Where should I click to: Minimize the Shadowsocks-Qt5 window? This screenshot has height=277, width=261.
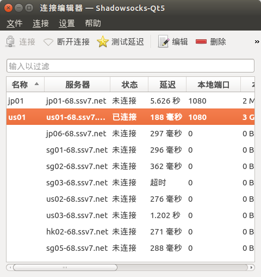pyautogui.click(x=18, y=8)
